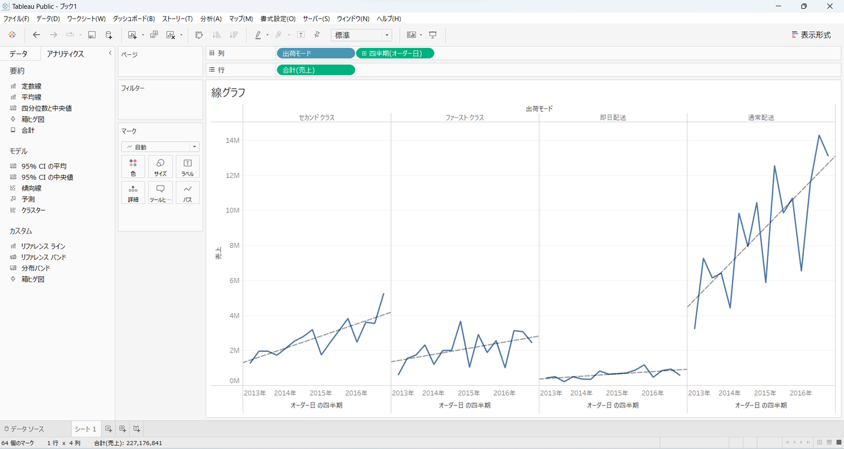Select the シート 1 sheet tab
Screen dimensions: 844x449
86,429
